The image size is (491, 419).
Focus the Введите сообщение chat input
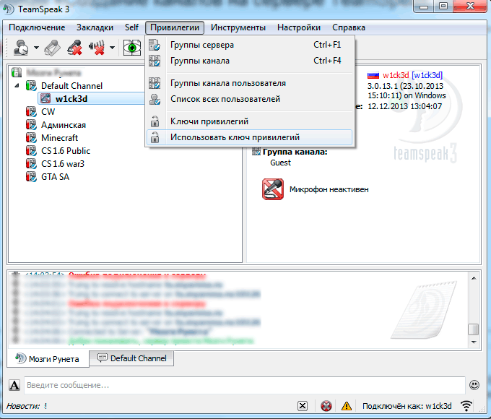(245, 385)
